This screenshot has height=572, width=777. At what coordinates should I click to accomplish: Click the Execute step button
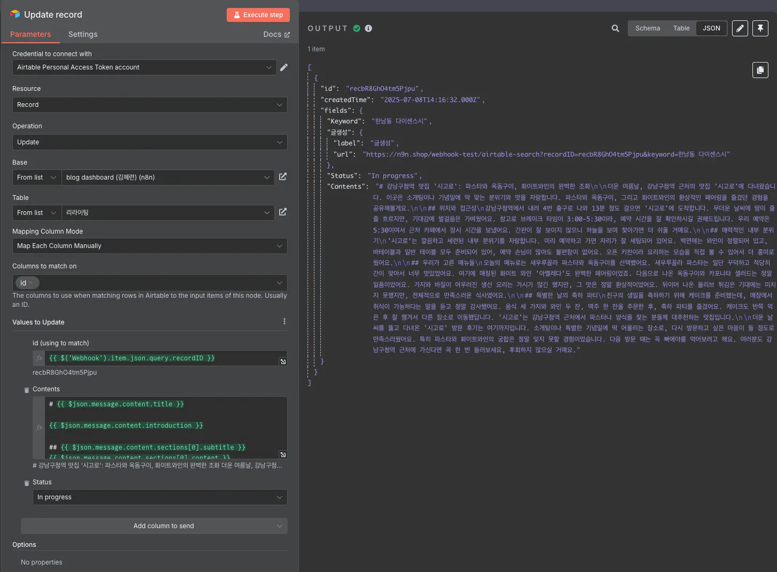pyautogui.click(x=258, y=15)
